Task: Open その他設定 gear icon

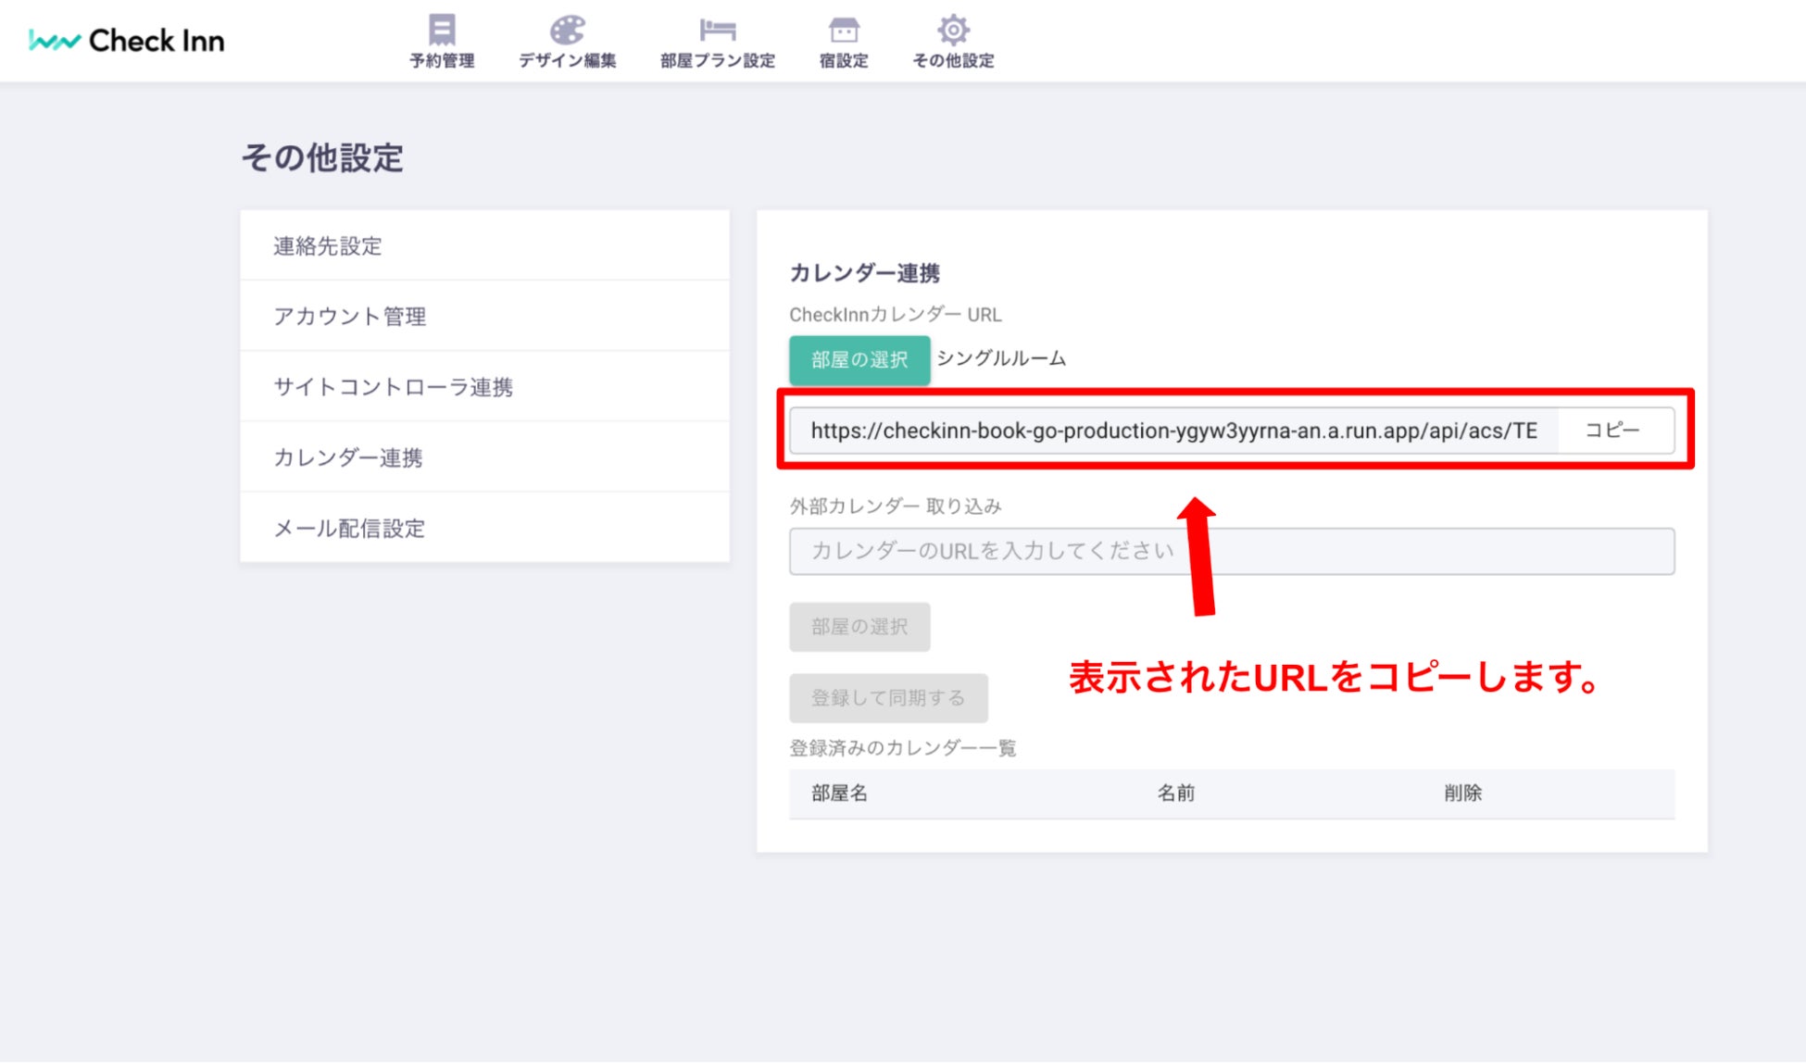Action: click(x=952, y=31)
